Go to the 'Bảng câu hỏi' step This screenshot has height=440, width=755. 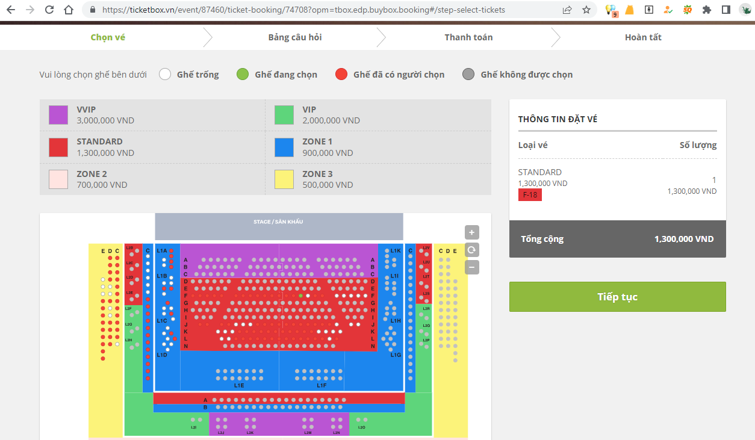pos(295,37)
